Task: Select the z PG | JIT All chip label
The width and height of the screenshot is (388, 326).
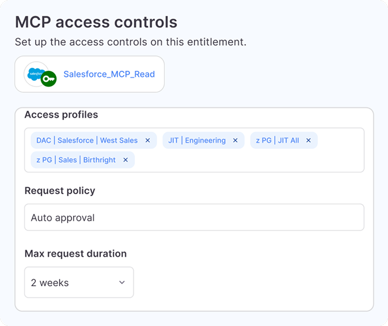Action: 277,140
